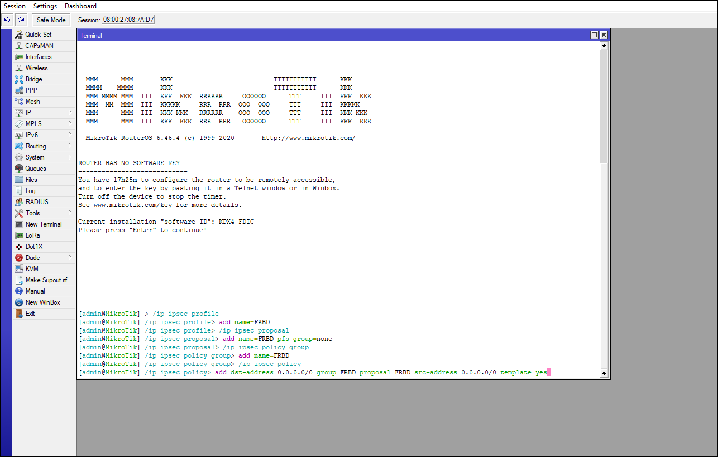Open the Bridge configuration
This screenshot has height=457, width=718.
[x=35, y=79]
